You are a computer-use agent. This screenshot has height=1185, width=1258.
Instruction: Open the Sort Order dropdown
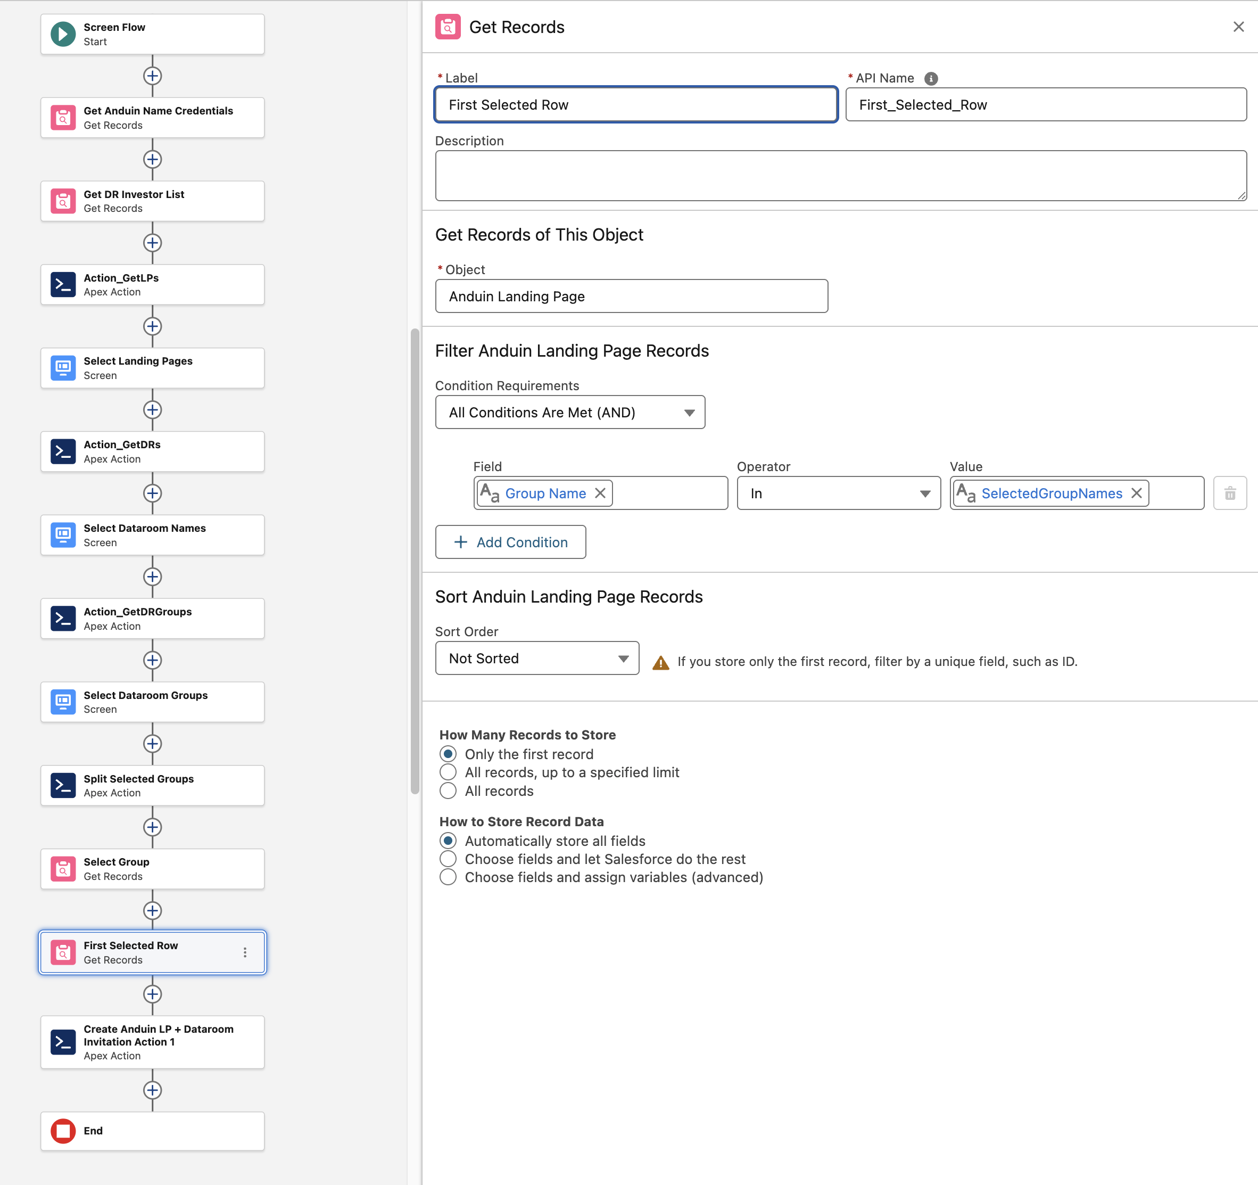click(x=537, y=659)
